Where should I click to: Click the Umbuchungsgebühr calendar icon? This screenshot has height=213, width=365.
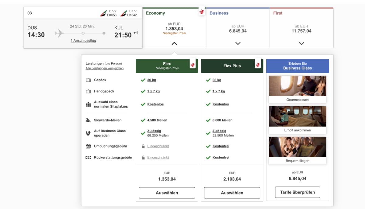pyautogui.click(x=89, y=147)
